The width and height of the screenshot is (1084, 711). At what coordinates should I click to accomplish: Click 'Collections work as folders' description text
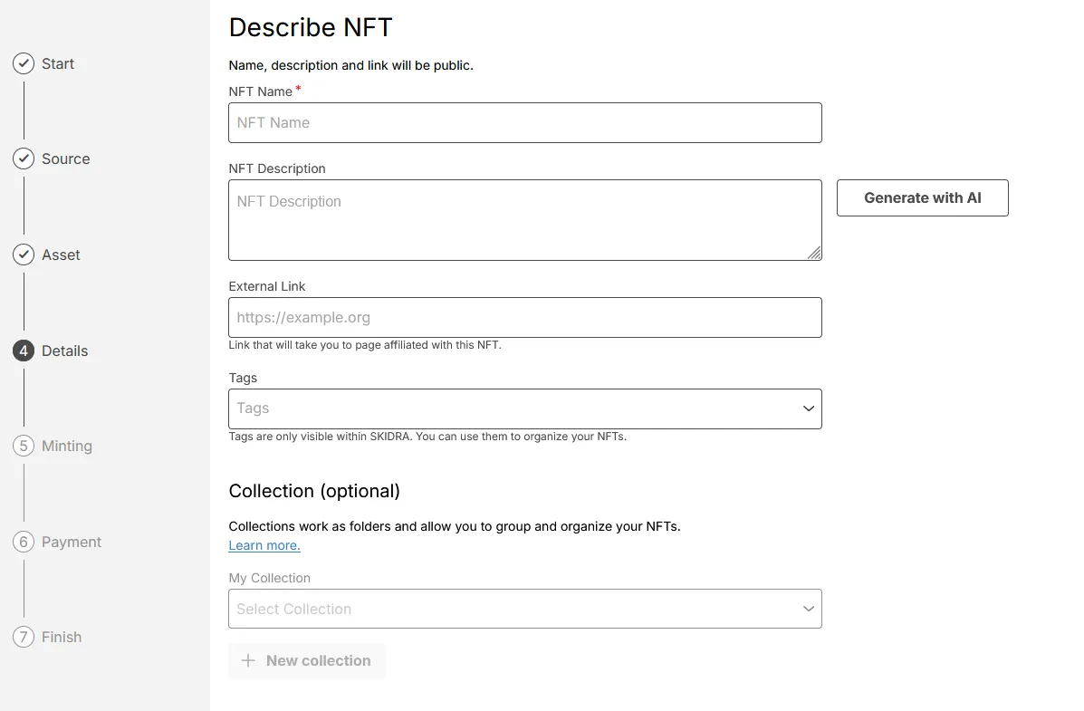tap(455, 526)
